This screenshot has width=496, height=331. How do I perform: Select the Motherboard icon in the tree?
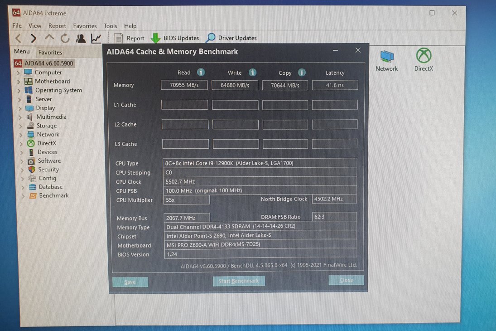[x=28, y=82]
